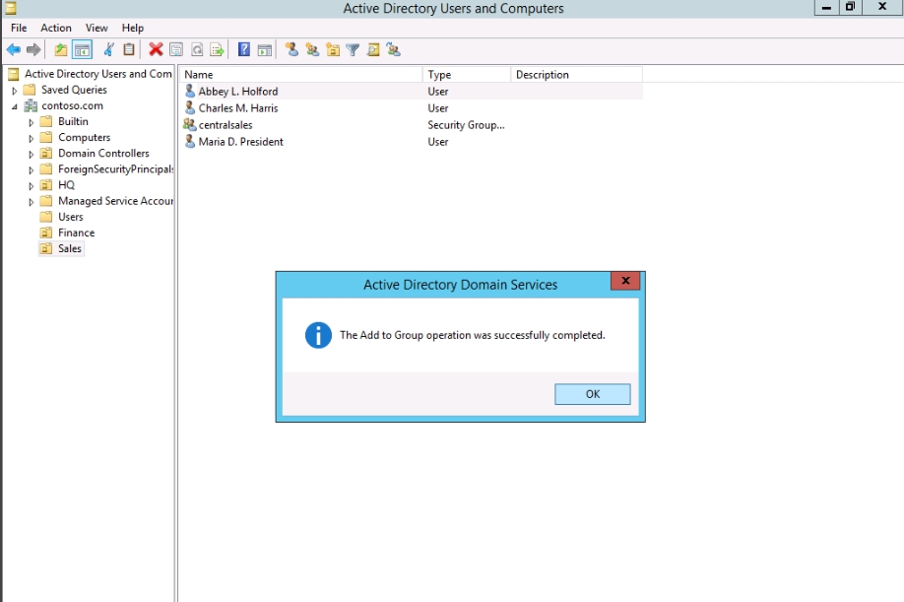This screenshot has height=602, width=904.
Task: Go up one level using folder icon
Action: tap(60, 50)
